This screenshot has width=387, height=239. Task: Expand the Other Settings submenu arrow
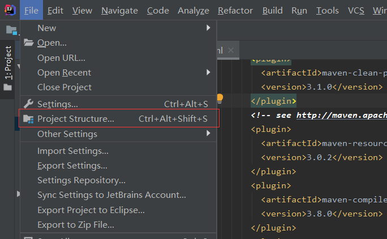pyautogui.click(x=208, y=134)
